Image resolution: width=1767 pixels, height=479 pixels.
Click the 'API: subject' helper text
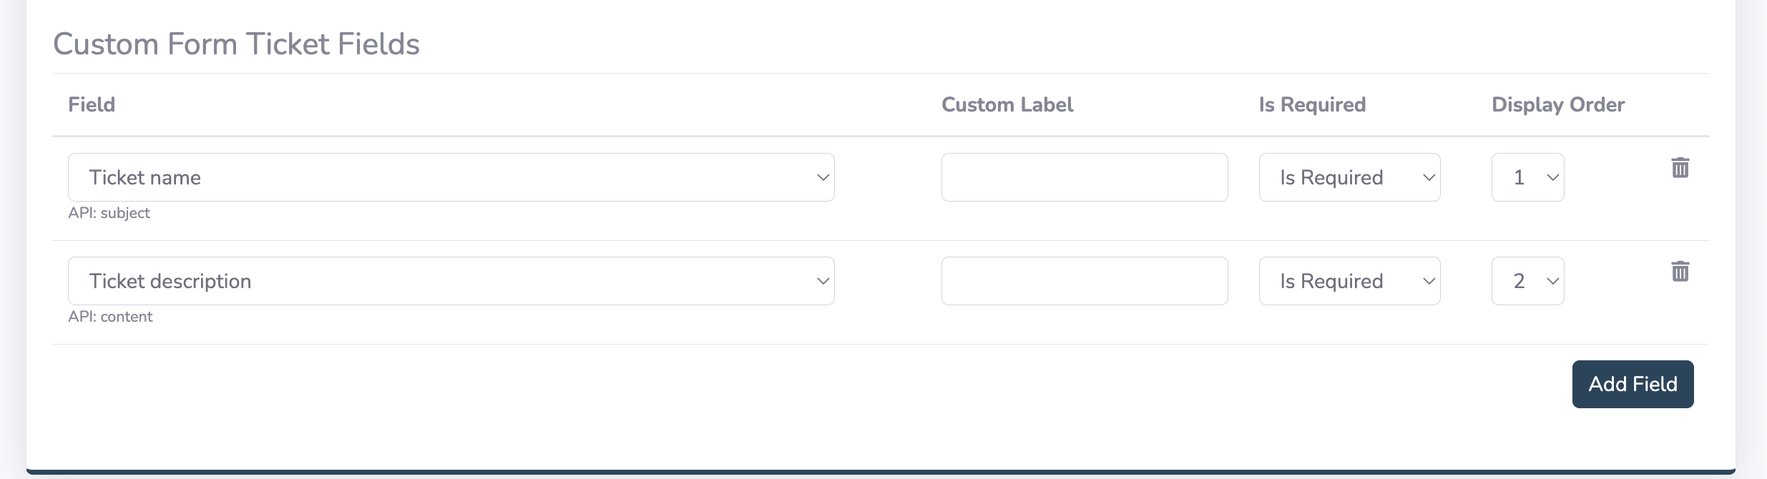click(x=109, y=213)
